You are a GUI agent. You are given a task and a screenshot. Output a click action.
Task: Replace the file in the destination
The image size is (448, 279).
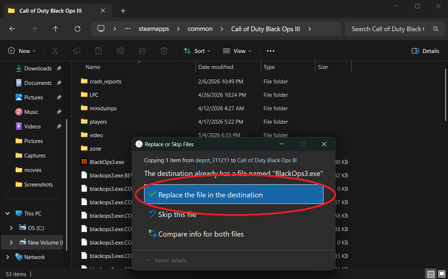pos(233,195)
